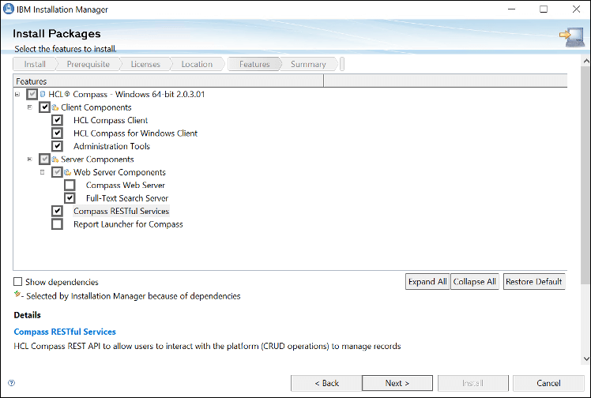
Task: Select the HCL Compass Client row label
Action: click(111, 120)
